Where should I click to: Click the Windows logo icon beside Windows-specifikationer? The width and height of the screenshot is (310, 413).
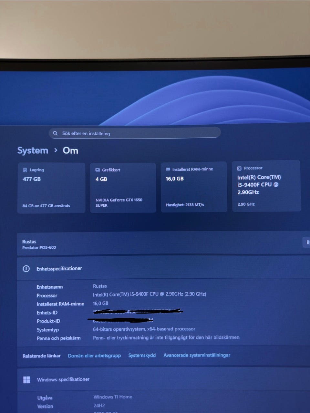pos(27,380)
